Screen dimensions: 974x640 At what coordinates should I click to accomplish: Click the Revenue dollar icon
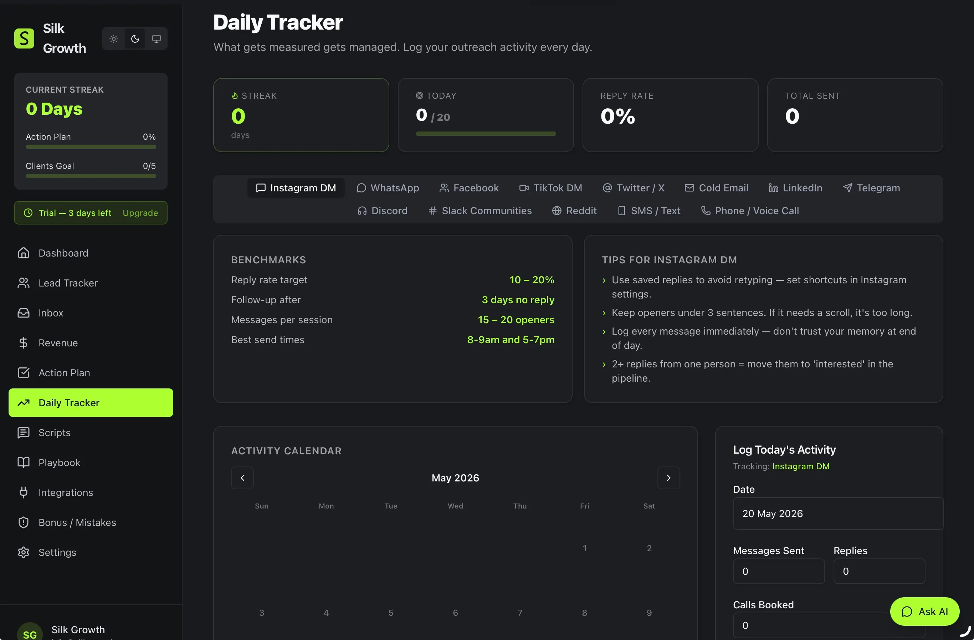coord(23,343)
